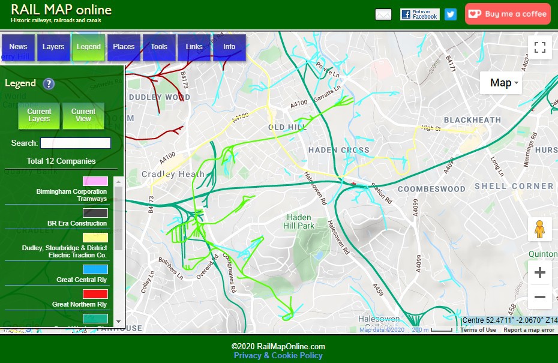Click the email envelope icon
This screenshot has height=363, width=558.
pyautogui.click(x=383, y=14)
